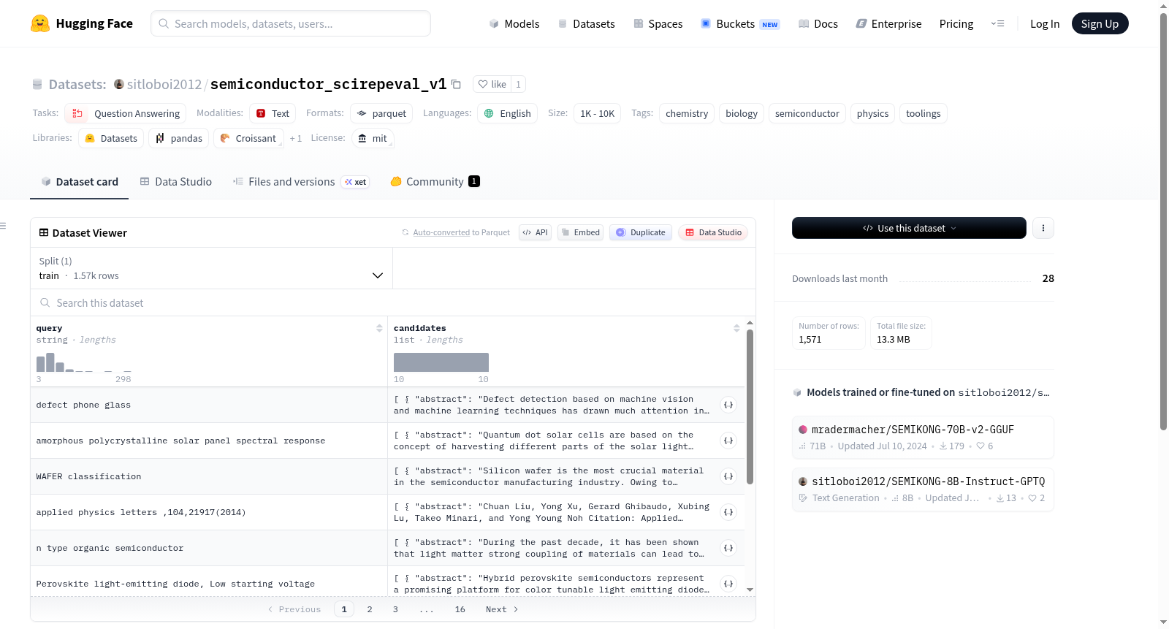
Task: Sort by the candidates column
Action: 736,328
